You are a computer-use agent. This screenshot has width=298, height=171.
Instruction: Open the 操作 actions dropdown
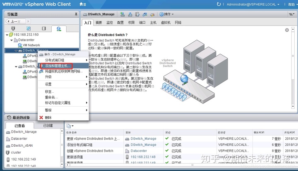[x=166, y=14]
